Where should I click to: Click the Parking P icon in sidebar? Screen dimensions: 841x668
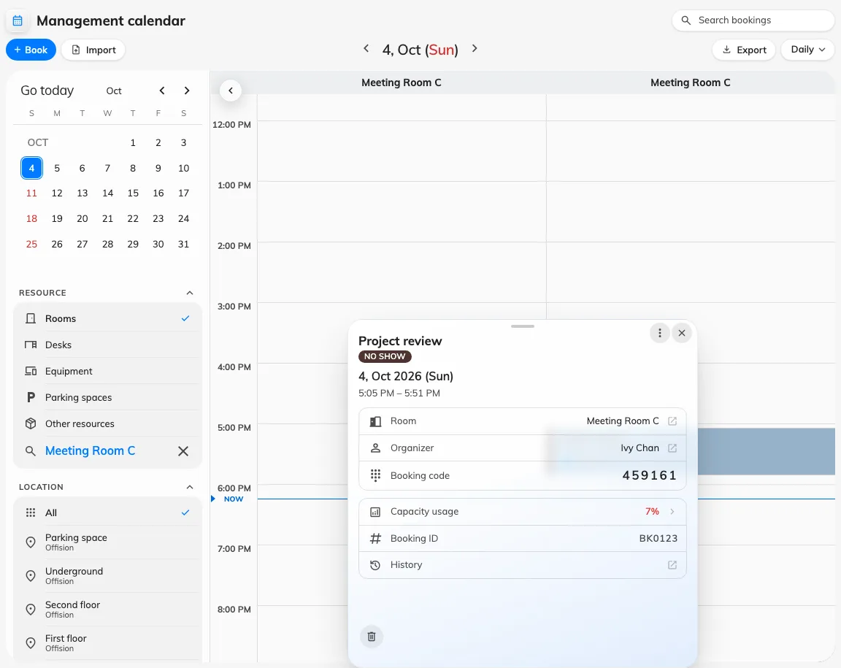coord(31,398)
